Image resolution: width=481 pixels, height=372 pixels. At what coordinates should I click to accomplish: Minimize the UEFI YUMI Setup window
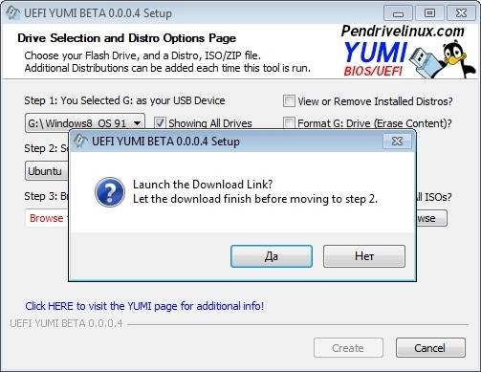click(x=398, y=13)
